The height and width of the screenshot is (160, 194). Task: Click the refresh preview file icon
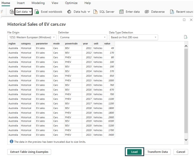[x=185, y=37]
